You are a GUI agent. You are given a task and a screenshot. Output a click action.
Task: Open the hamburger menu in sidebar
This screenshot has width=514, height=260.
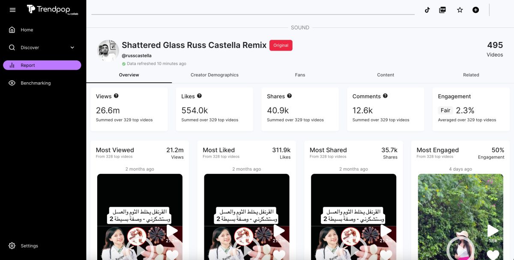12,10
